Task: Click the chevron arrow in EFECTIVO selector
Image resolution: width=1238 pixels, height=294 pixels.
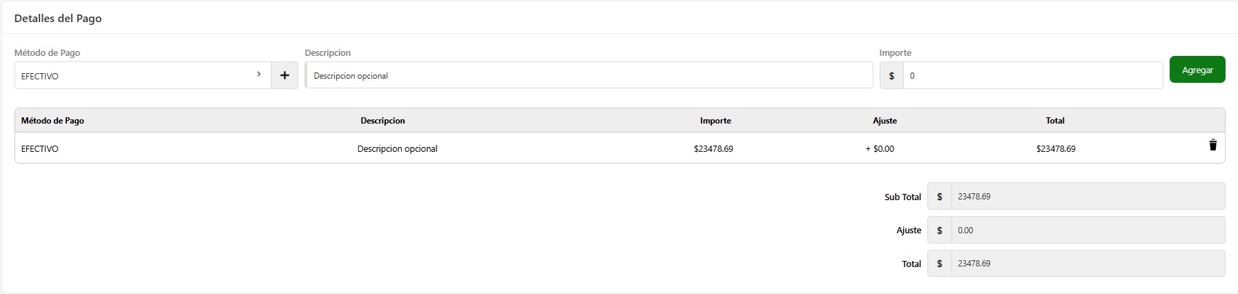Action: tap(259, 75)
